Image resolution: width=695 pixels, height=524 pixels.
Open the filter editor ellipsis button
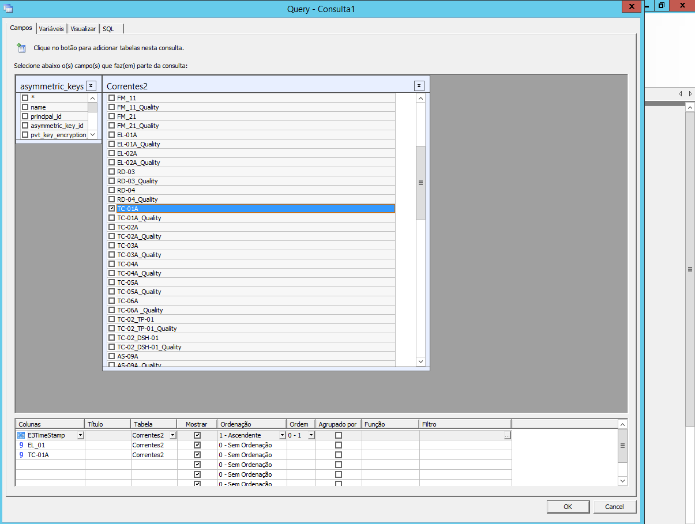tap(507, 435)
